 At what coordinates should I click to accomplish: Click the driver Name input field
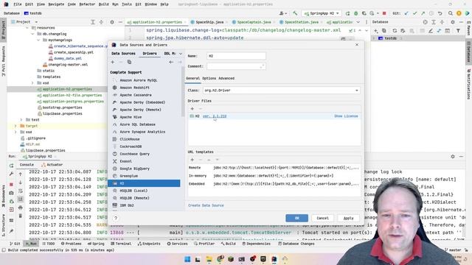click(236, 56)
